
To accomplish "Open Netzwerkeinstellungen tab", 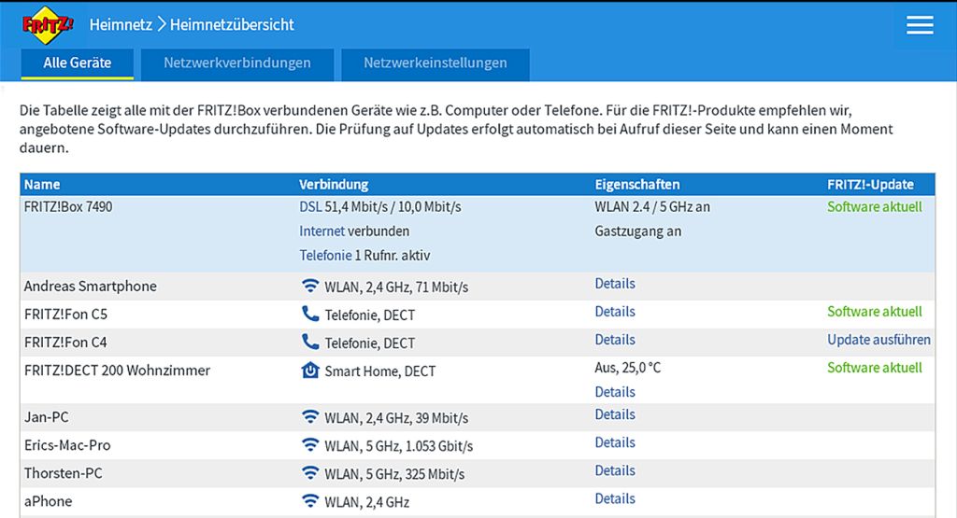I will (436, 63).
